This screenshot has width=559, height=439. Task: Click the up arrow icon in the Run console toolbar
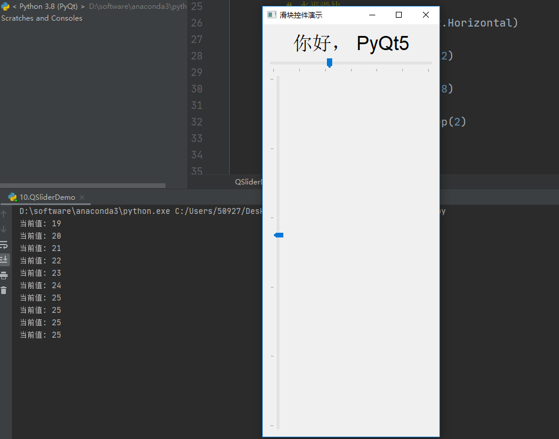tap(4, 214)
